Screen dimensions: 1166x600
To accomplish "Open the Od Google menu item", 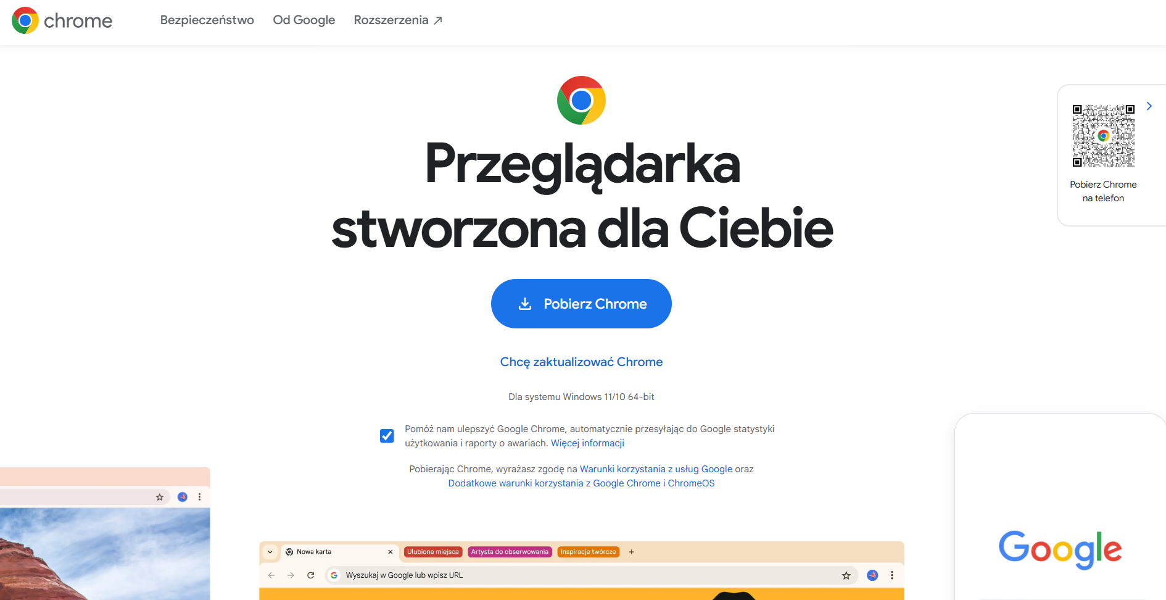I will tap(304, 20).
